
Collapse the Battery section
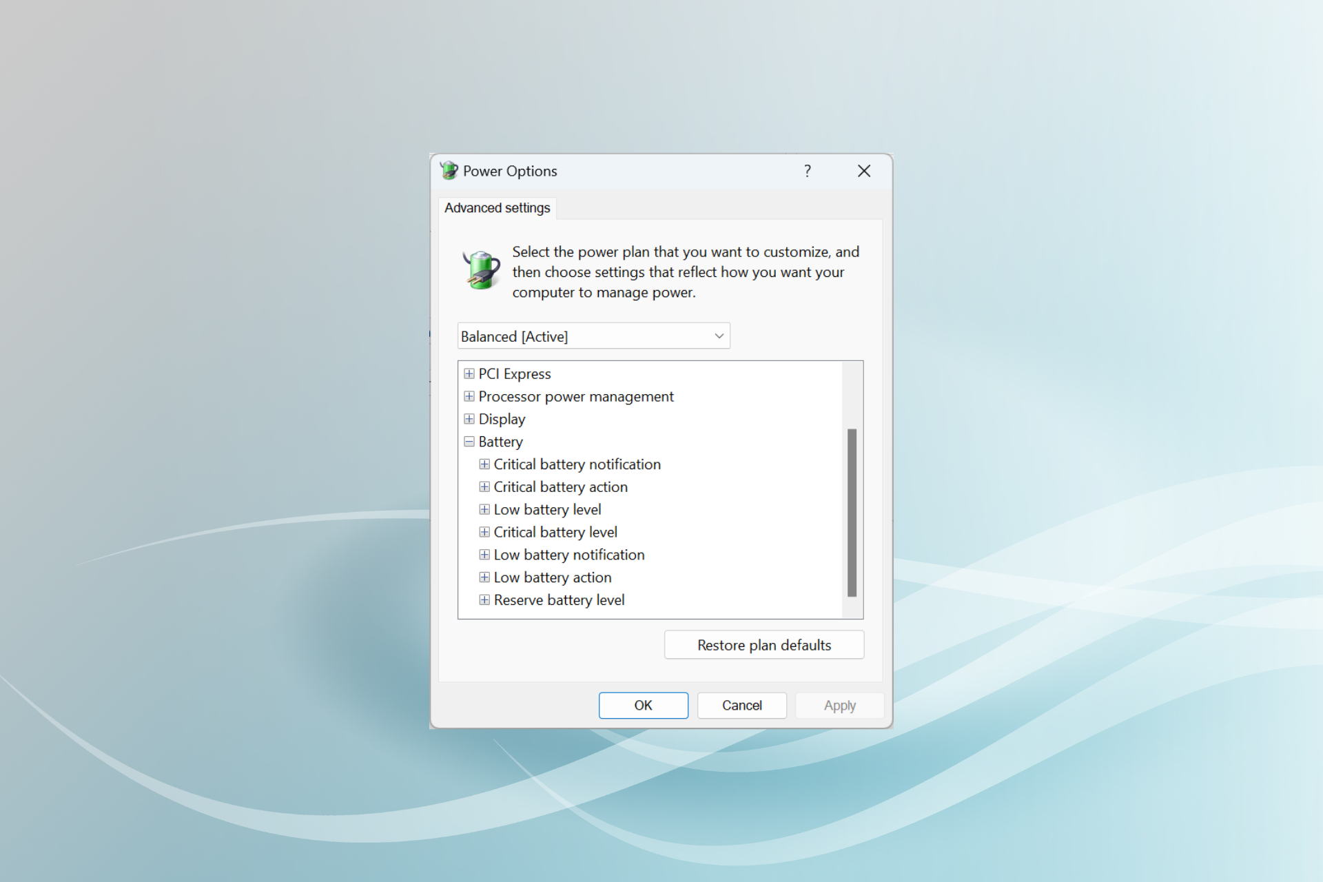tap(471, 441)
